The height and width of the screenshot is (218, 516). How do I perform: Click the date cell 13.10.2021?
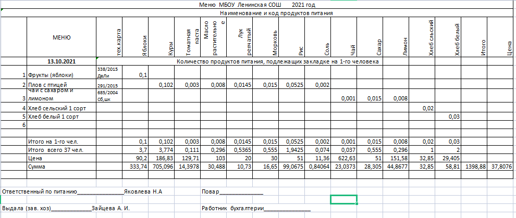point(62,61)
